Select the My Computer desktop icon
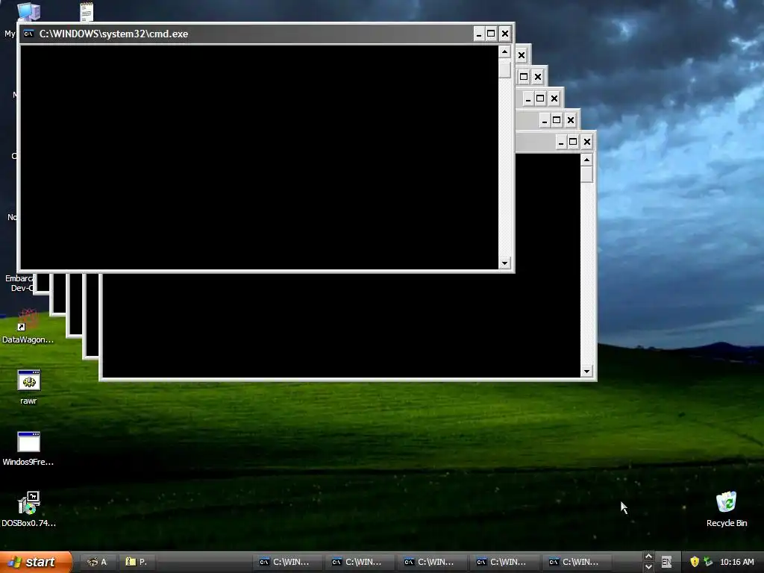The height and width of the screenshot is (573, 764). coord(28,11)
